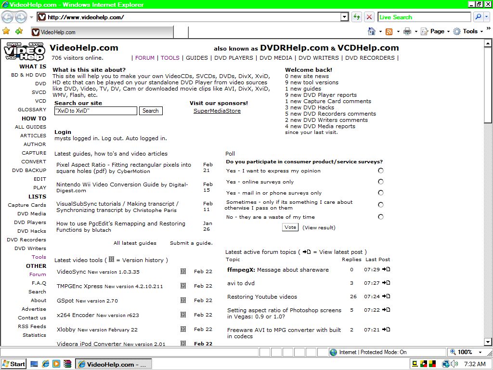Select 'No - they are a waste of my time'
Image resolution: width=493 pixels, height=370 pixels.
[x=381, y=217]
